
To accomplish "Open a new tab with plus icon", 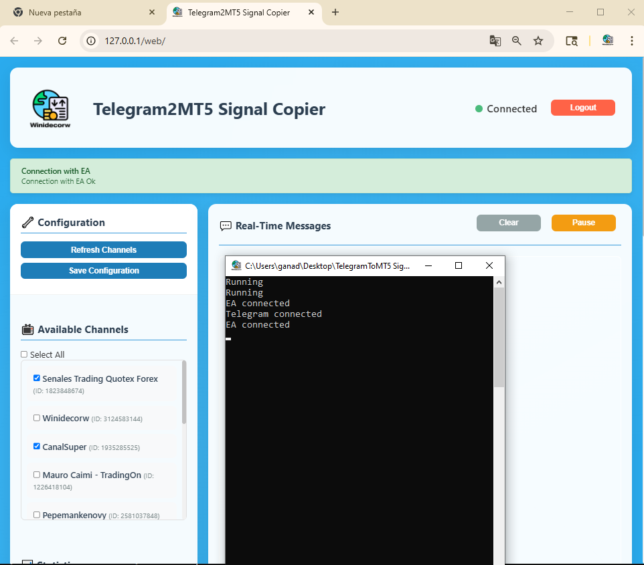I will 335,12.
